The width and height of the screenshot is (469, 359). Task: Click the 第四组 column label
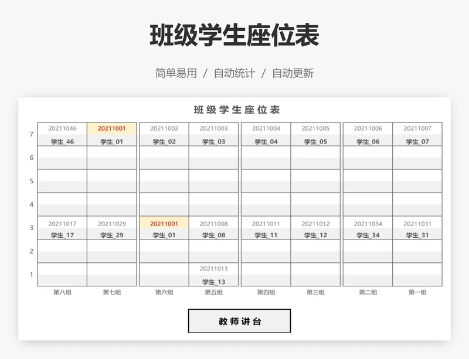(266, 292)
